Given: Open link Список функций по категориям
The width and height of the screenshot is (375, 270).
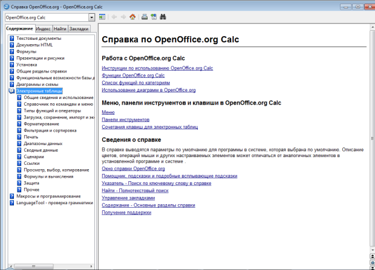Looking at the screenshot, I should pyautogui.click(x=136, y=83).
